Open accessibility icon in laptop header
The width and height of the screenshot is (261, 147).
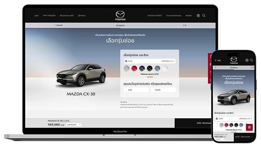[x=198, y=15]
